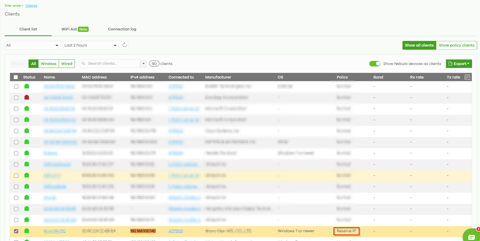Click the IP address 192.168.100.142
Viewport: 480px width, 241px height.
(x=143, y=231)
